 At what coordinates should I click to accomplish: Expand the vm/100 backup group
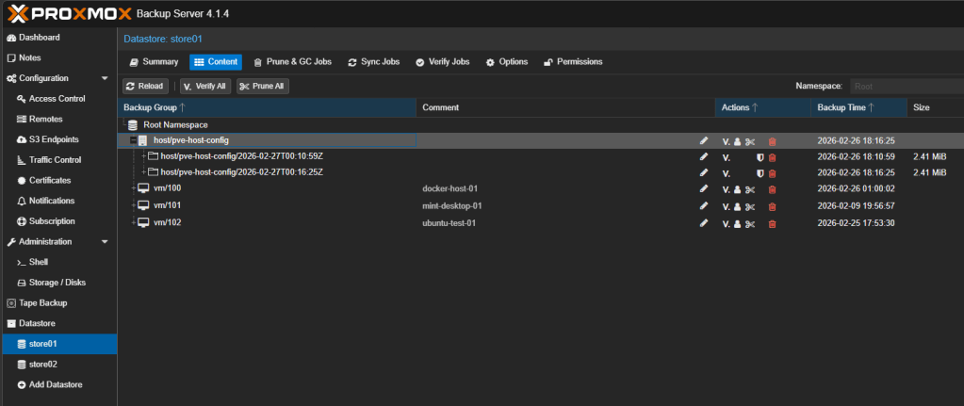[x=133, y=188]
